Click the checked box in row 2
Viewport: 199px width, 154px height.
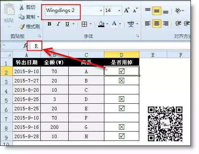[122, 71]
